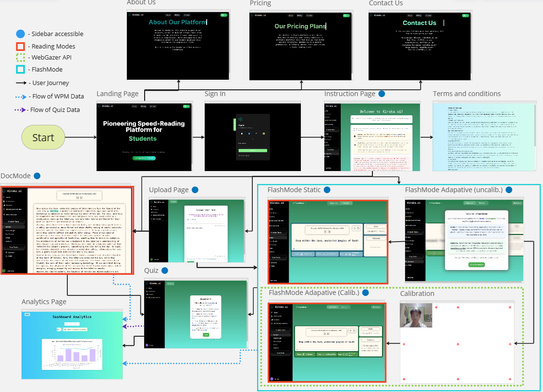Click the purple Flow of Quiz Data legend arrow
Image resolution: width=543 pixels, height=392 pixels.
tap(20, 110)
